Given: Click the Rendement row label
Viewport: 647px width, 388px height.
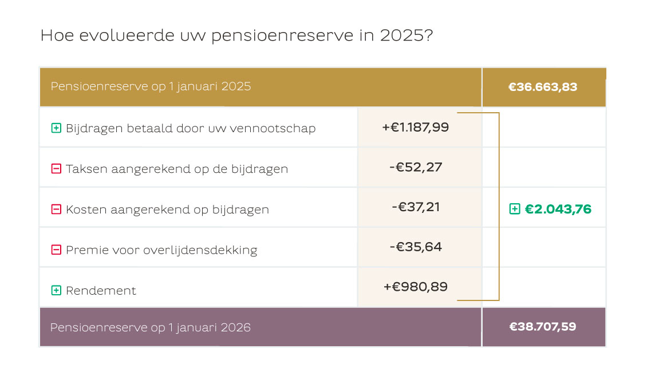Looking at the screenshot, I should tap(101, 291).
